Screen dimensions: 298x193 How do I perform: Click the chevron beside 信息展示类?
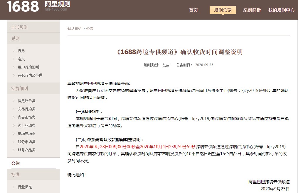click(x=14, y=101)
